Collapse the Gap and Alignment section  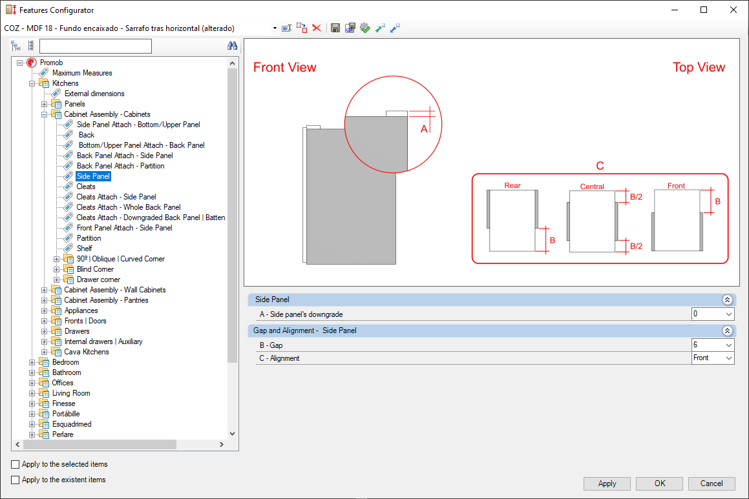tap(727, 331)
